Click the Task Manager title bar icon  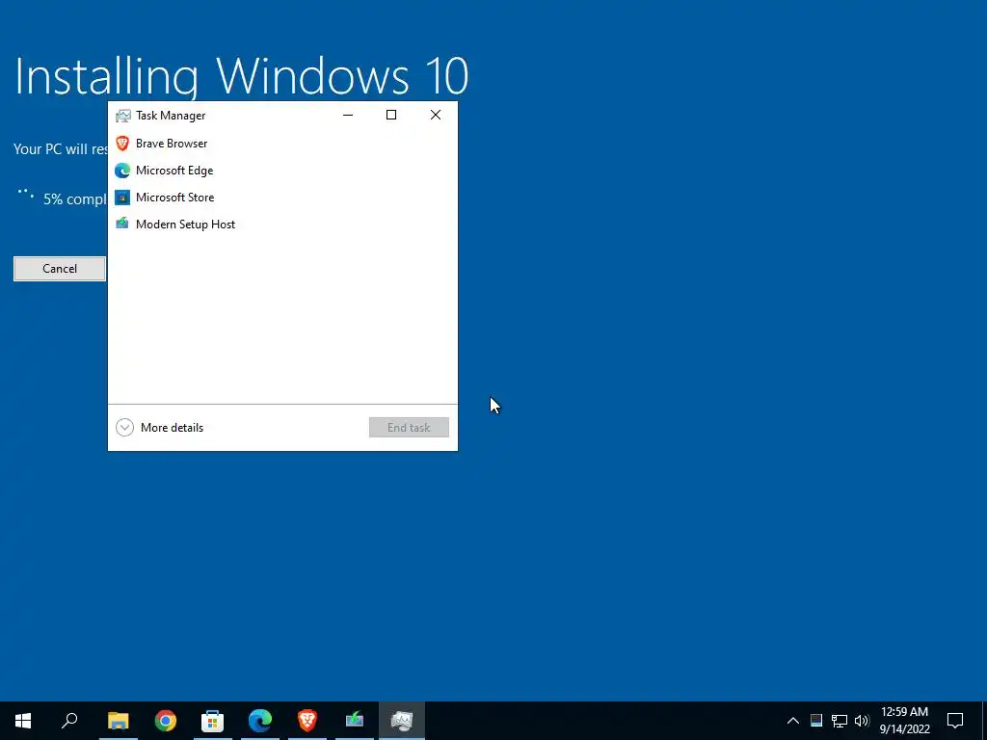[x=122, y=116]
